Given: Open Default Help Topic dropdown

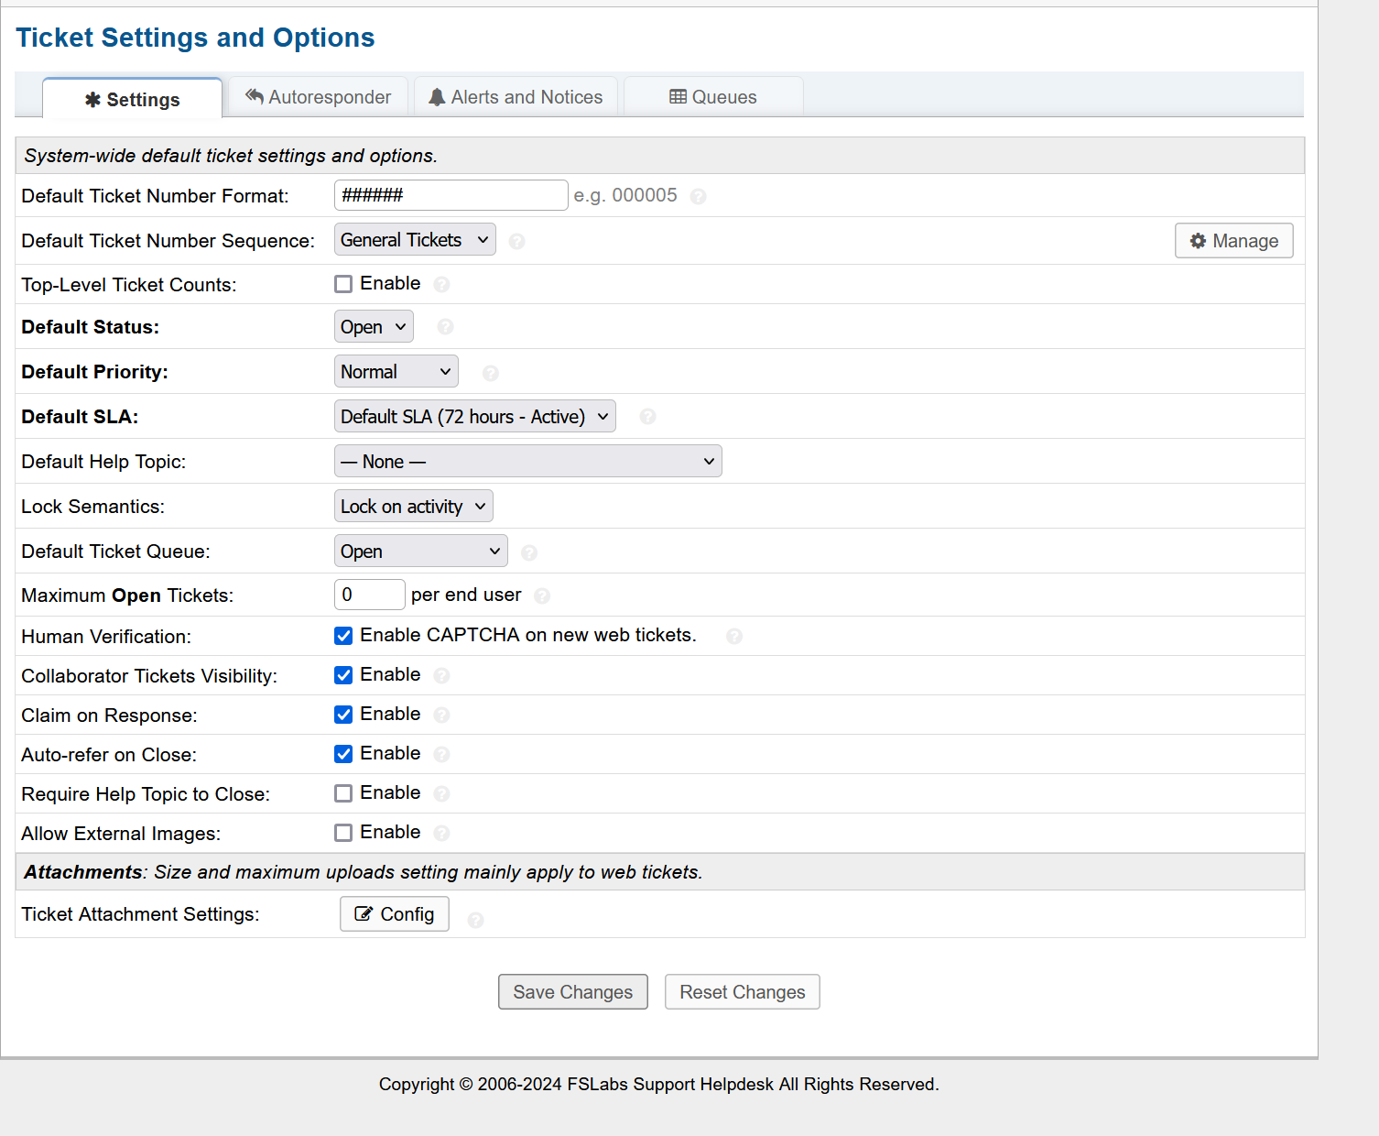Looking at the screenshot, I should [527, 462].
